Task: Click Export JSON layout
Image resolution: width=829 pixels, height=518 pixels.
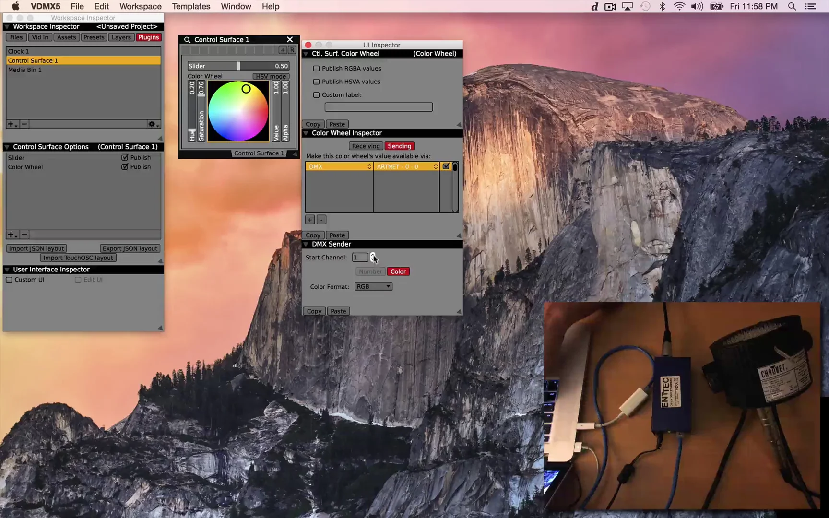Action: pyautogui.click(x=130, y=248)
